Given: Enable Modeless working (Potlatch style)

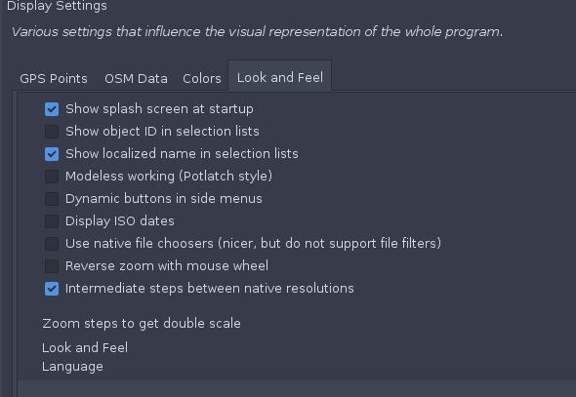Looking at the screenshot, I should point(52,177).
